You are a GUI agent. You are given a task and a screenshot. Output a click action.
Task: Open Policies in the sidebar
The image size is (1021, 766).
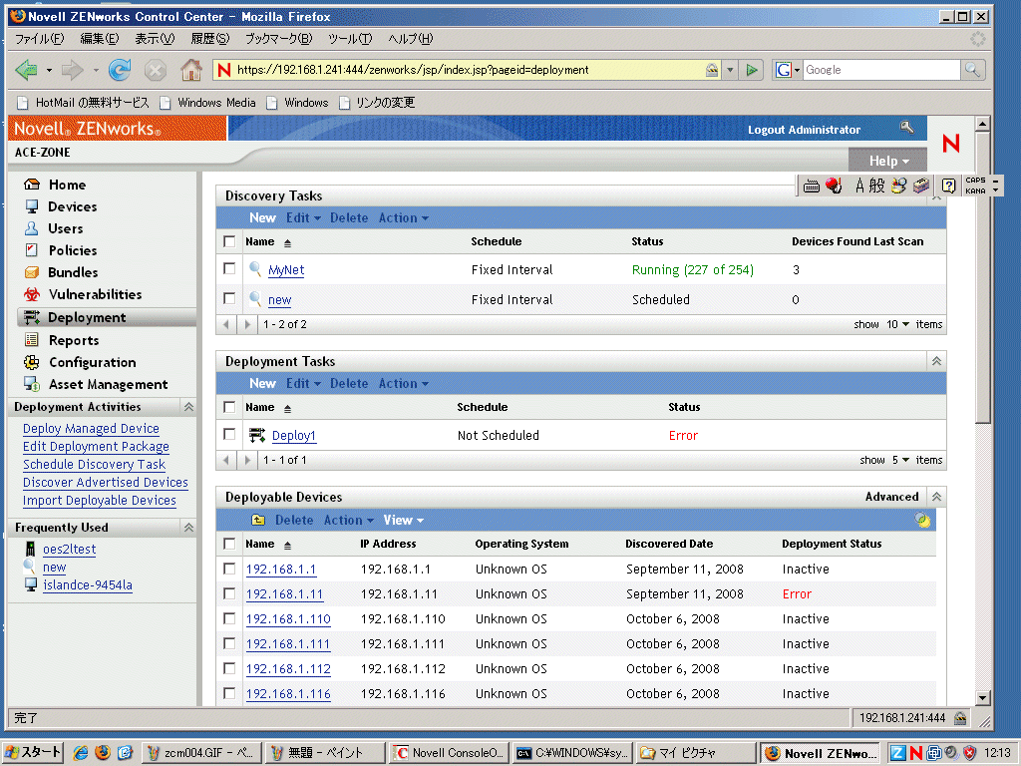tap(72, 250)
